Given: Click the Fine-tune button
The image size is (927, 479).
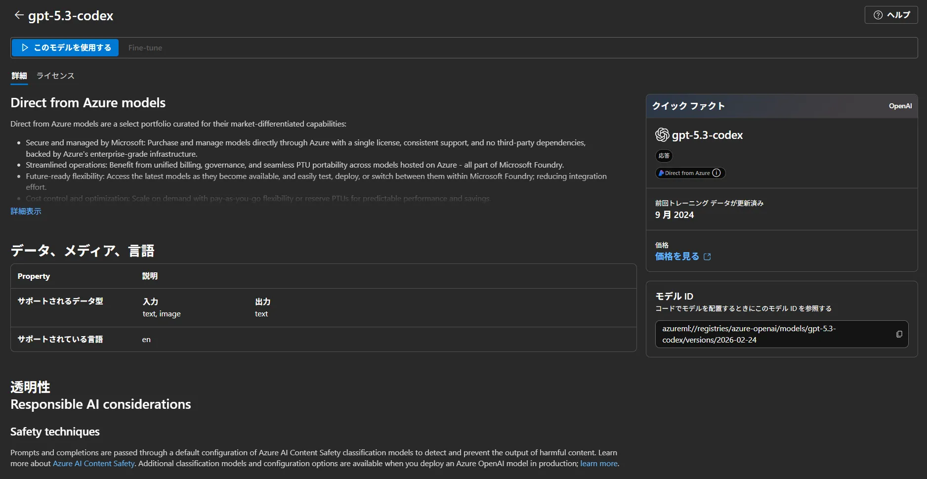Looking at the screenshot, I should click(x=145, y=47).
